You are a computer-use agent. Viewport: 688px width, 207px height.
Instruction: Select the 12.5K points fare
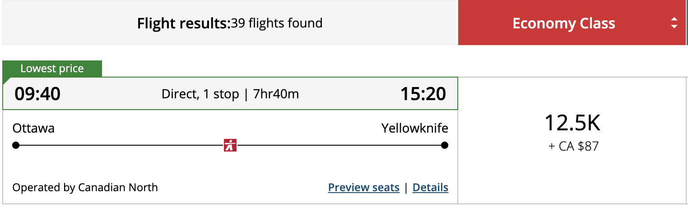click(x=572, y=123)
